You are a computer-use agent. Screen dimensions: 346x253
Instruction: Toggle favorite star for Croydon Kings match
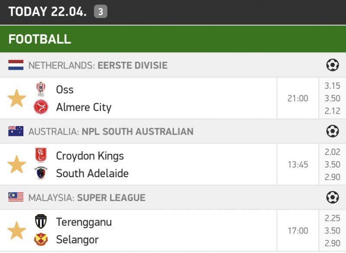pyautogui.click(x=17, y=165)
